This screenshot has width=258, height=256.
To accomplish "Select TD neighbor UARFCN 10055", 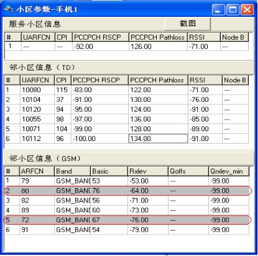I will pyautogui.click(x=37, y=119).
